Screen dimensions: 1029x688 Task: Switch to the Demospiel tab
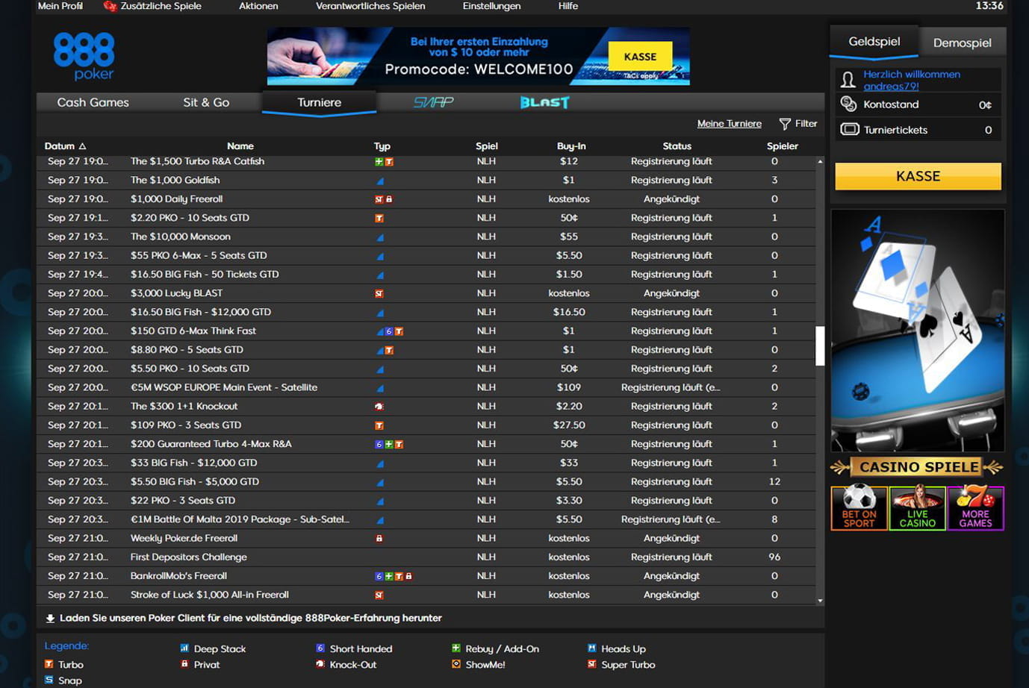pyautogui.click(x=963, y=43)
